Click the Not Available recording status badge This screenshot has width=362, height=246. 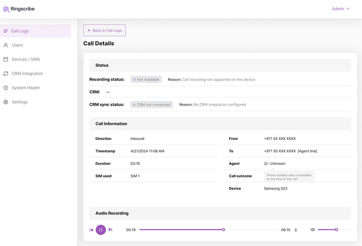tap(146, 79)
